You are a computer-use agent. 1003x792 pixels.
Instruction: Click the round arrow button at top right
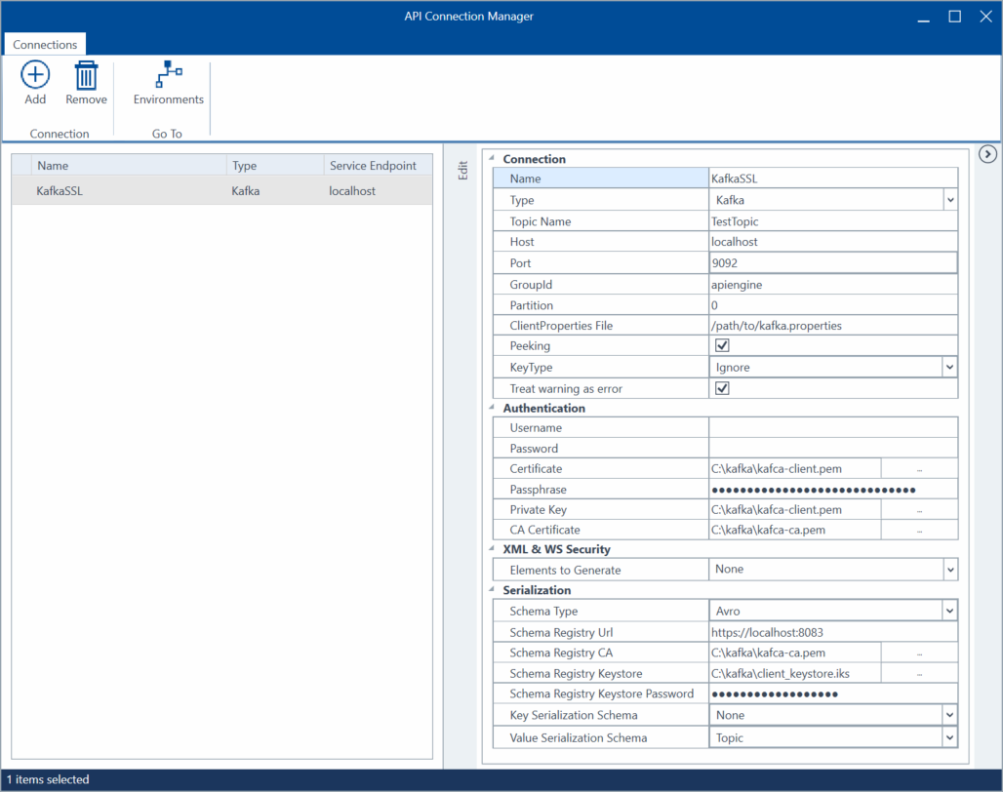987,154
